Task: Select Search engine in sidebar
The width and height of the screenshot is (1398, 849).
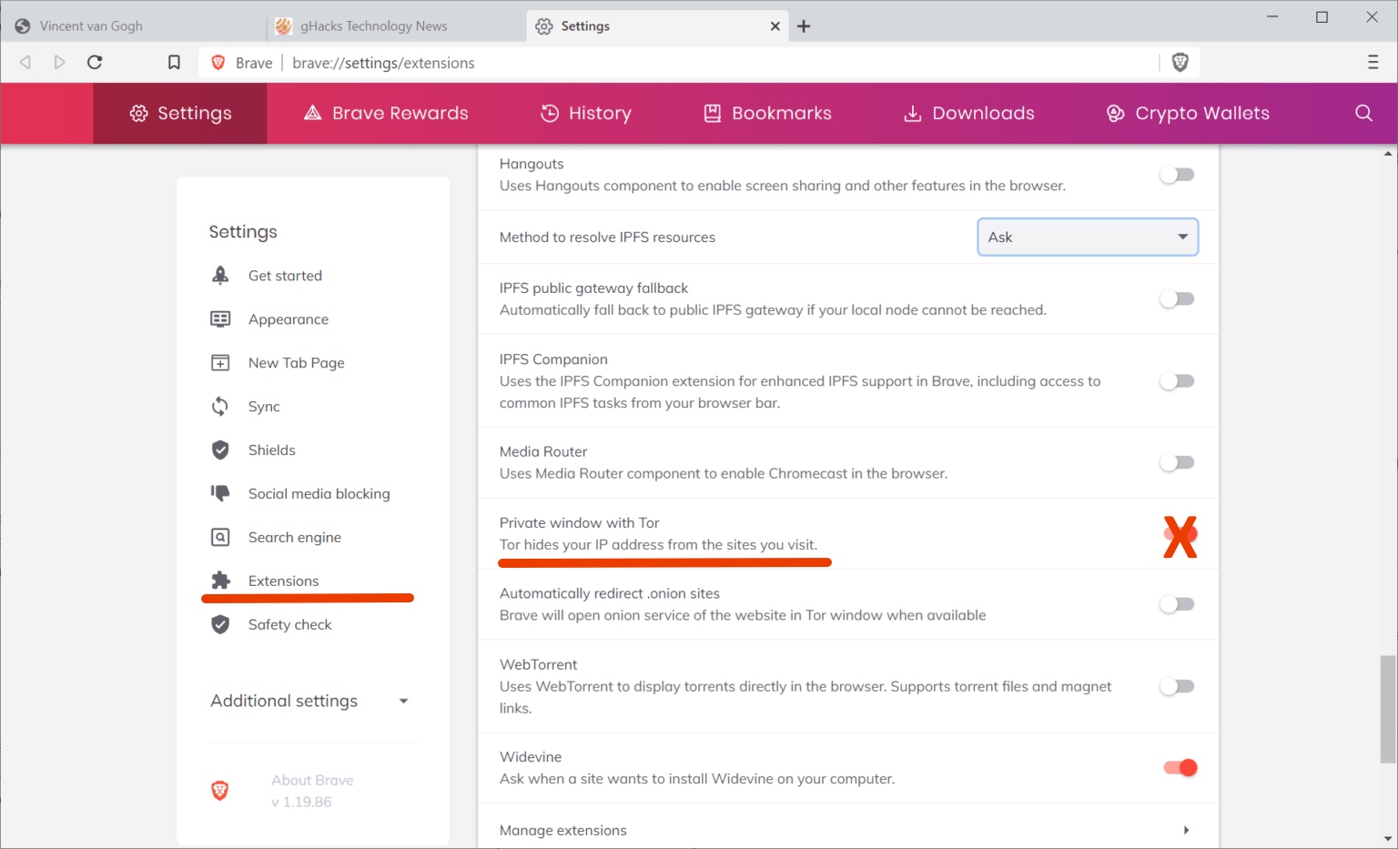Action: 295,537
